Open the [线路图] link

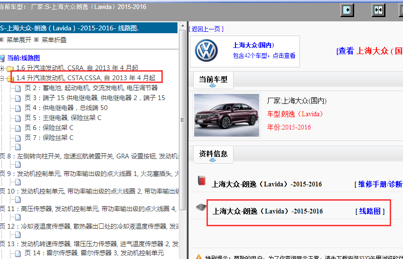370,212
